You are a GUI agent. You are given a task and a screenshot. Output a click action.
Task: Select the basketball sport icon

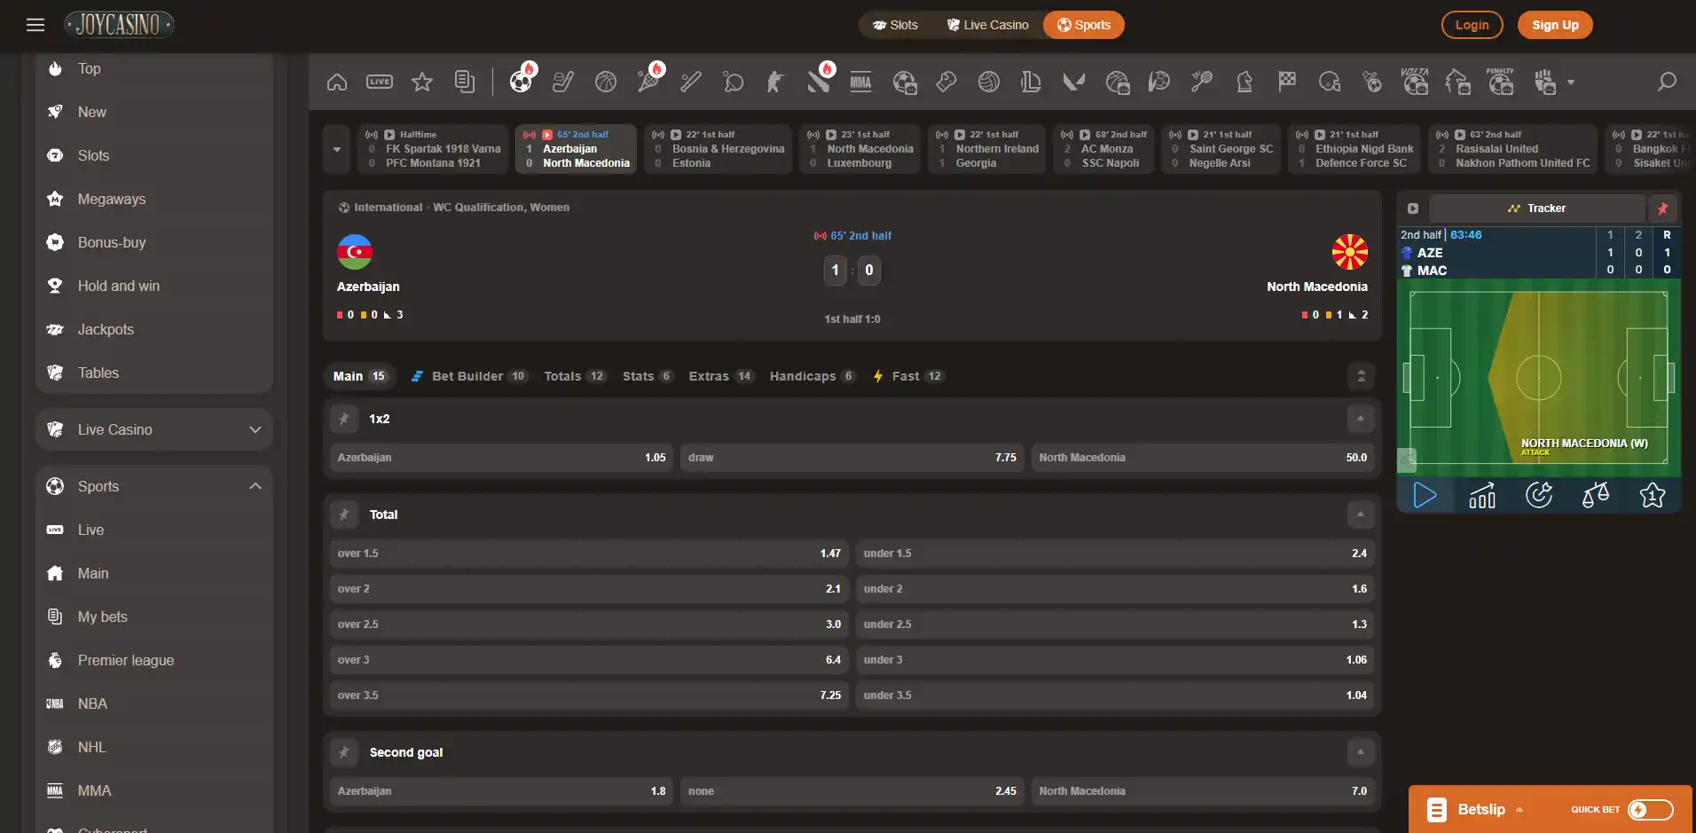(x=606, y=83)
